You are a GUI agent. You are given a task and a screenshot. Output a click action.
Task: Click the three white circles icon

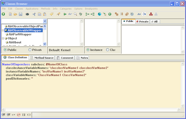(156, 14)
